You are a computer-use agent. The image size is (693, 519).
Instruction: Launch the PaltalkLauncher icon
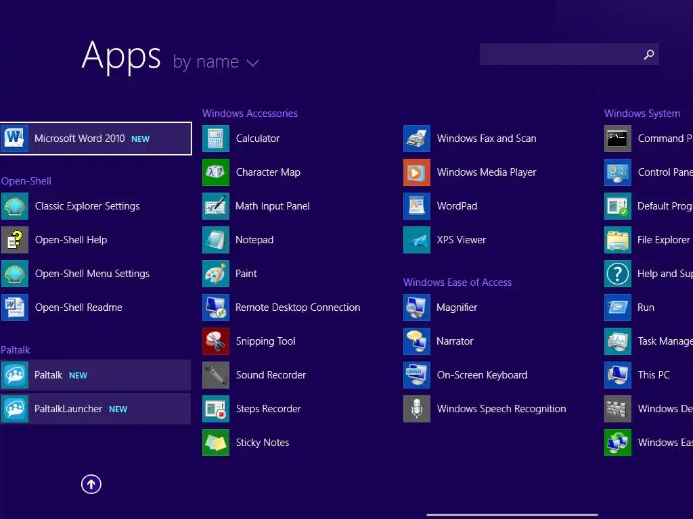click(x=15, y=409)
